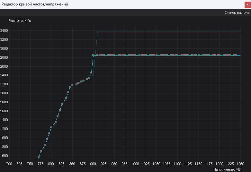
Task: Click the Напряжение, МВ axis title
Action: click(x=227, y=169)
